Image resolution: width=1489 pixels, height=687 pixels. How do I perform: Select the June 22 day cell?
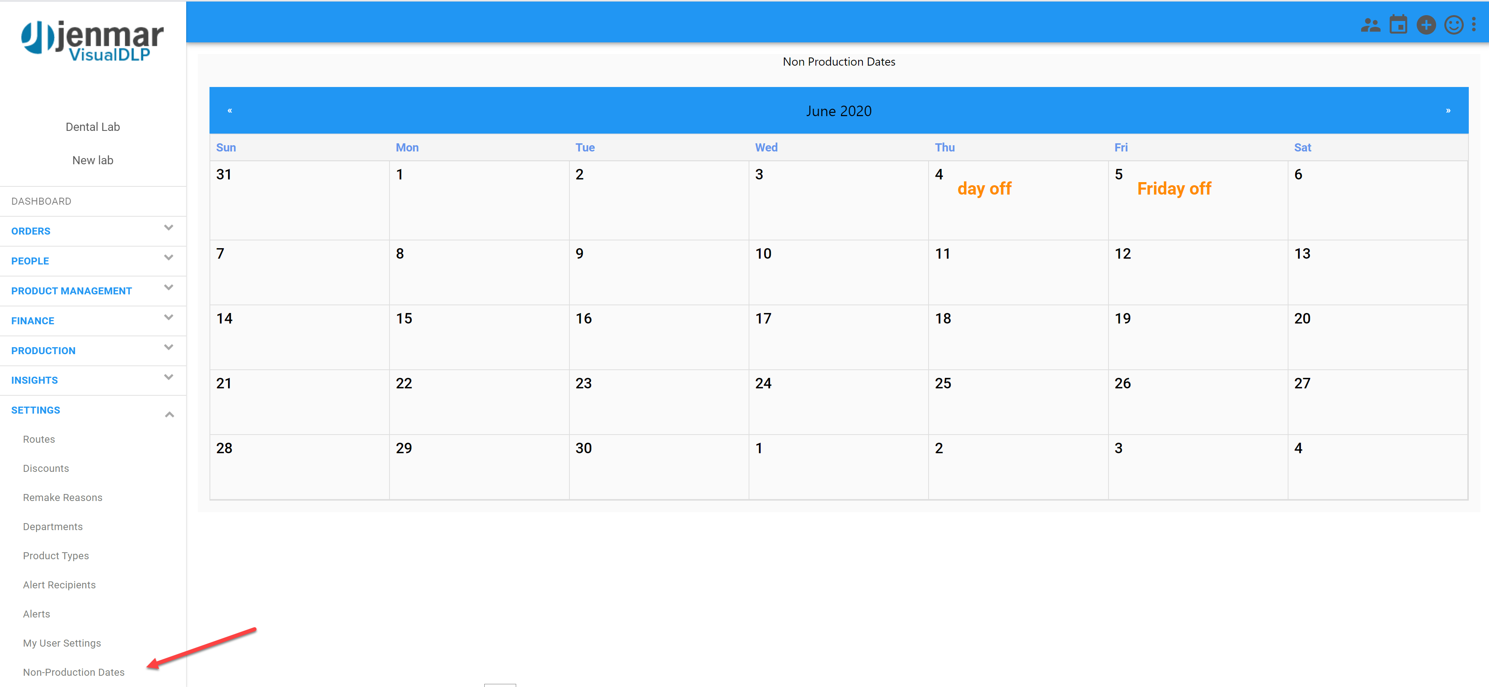(x=478, y=402)
